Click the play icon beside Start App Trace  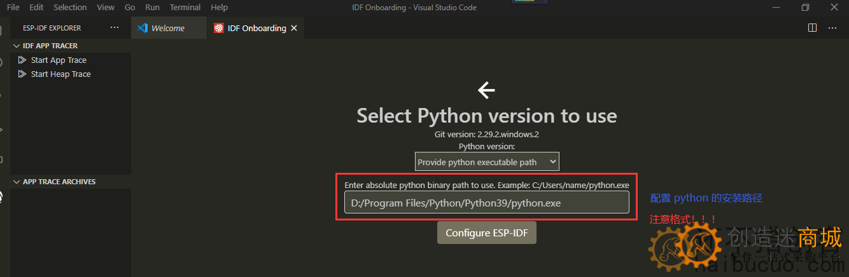click(22, 60)
